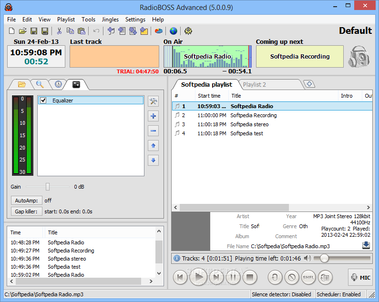Click the save tag icon near File Name

pyautogui.click(x=366, y=245)
